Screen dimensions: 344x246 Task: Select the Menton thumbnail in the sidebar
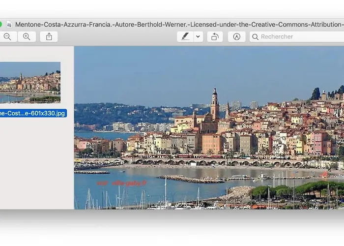pyautogui.click(x=29, y=82)
